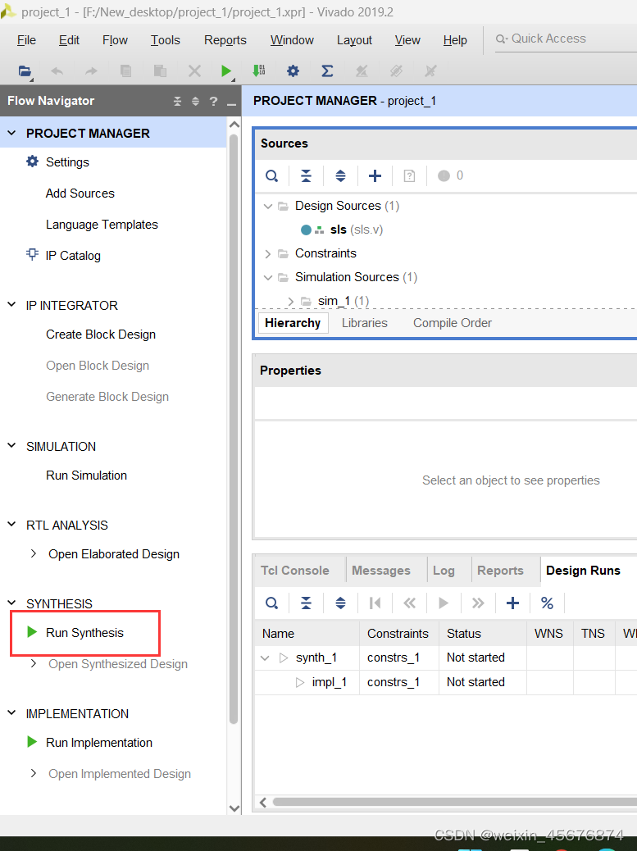Collapse the PROJECT MANAGER section

pyautogui.click(x=11, y=133)
